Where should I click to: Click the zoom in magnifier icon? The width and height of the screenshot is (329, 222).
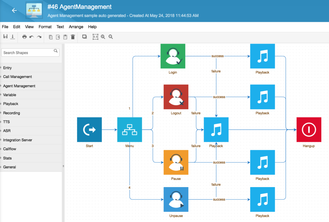point(103,37)
